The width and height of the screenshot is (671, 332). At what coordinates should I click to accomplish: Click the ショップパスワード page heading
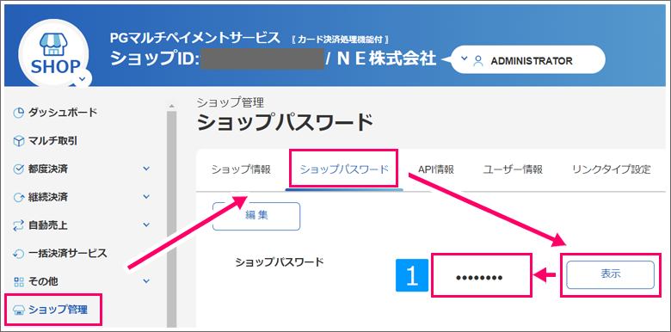click(x=286, y=123)
